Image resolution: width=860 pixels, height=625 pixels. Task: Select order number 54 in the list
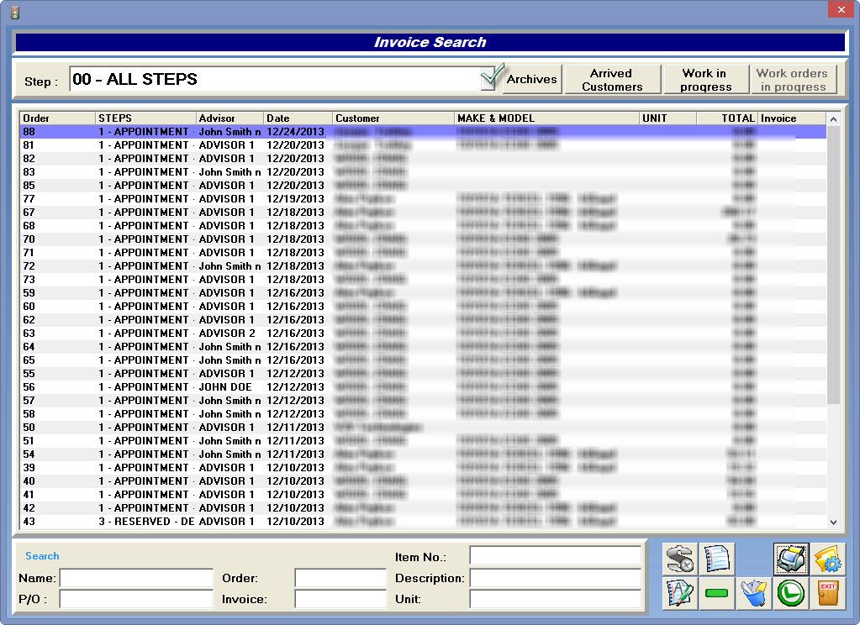coord(423,454)
